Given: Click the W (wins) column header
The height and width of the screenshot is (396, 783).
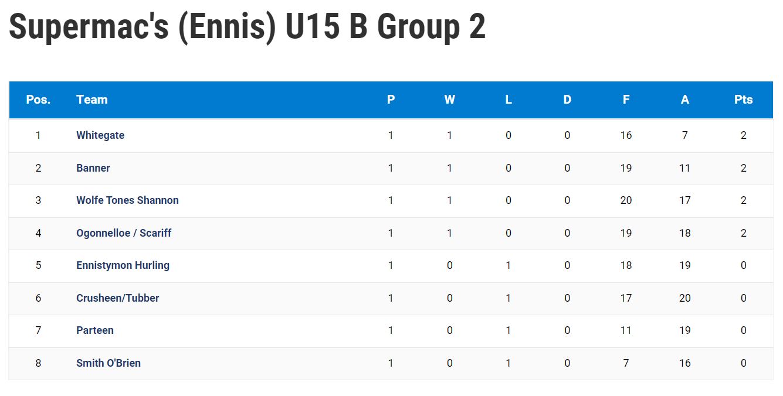Looking at the screenshot, I should [x=450, y=100].
